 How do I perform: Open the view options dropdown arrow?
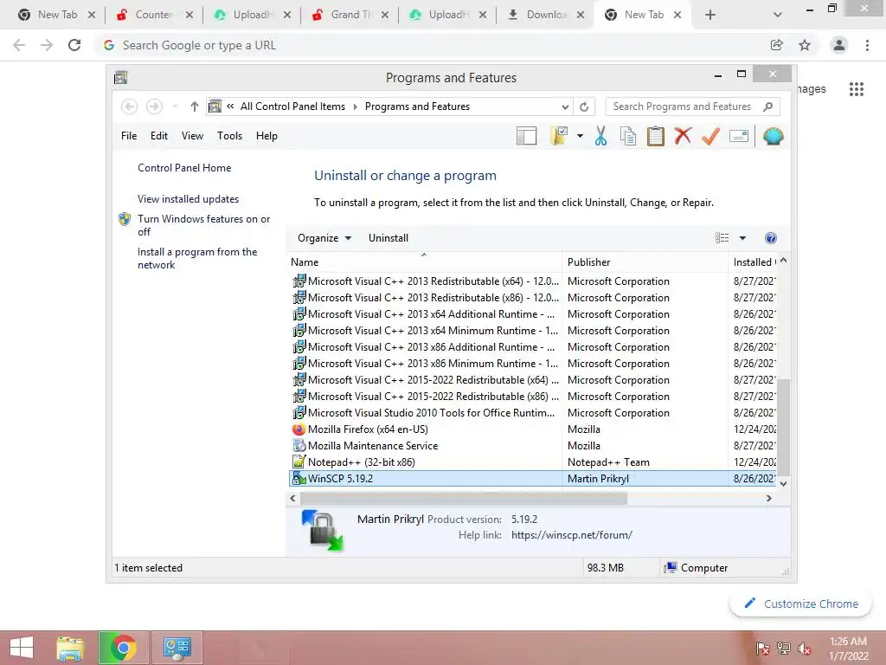742,238
